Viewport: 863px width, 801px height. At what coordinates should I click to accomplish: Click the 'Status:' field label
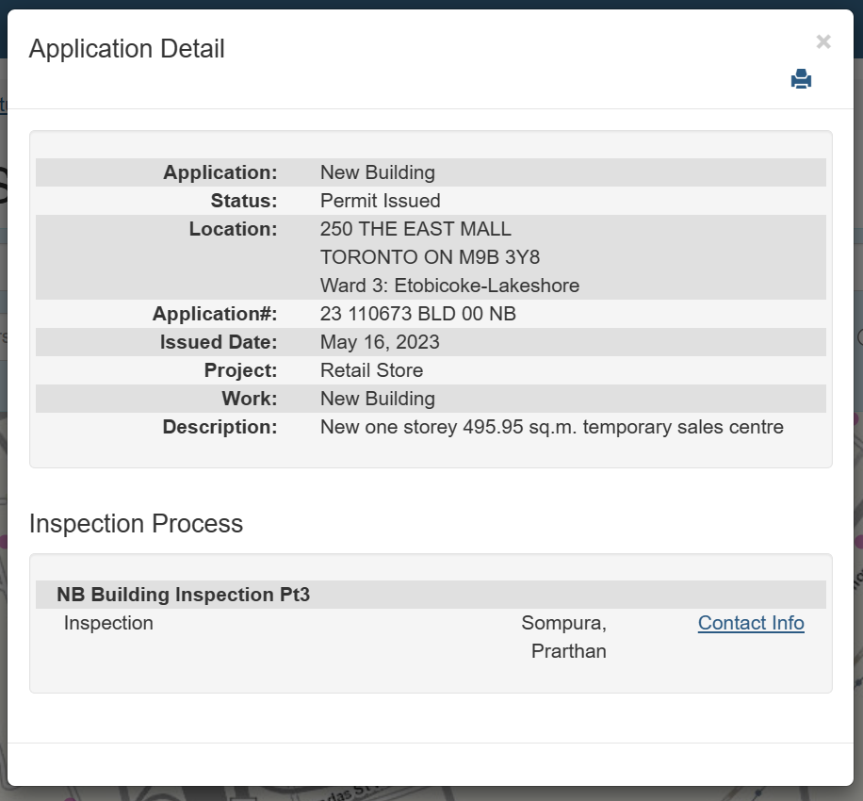244,201
